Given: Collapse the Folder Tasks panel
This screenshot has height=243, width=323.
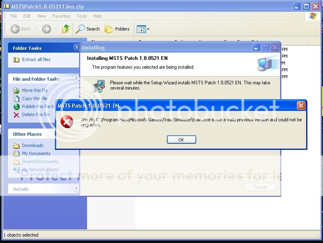Looking at the screenshot, I should click(76, 47).
